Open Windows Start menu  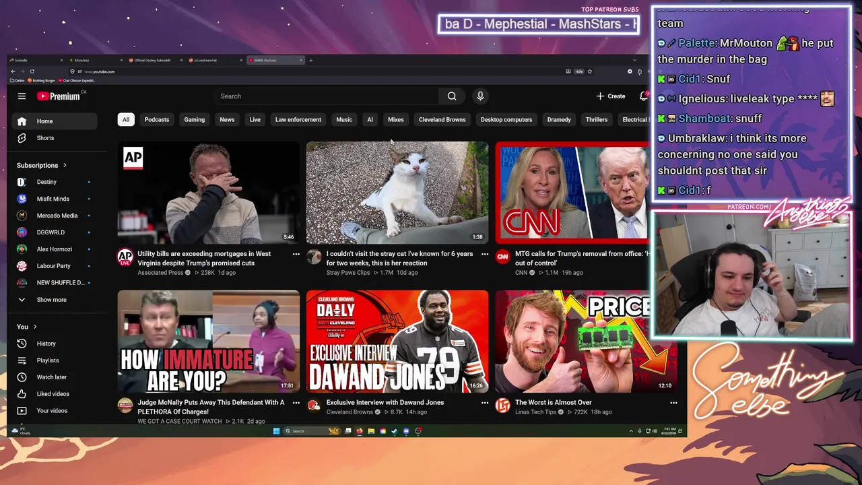click(x=276, y=431)
